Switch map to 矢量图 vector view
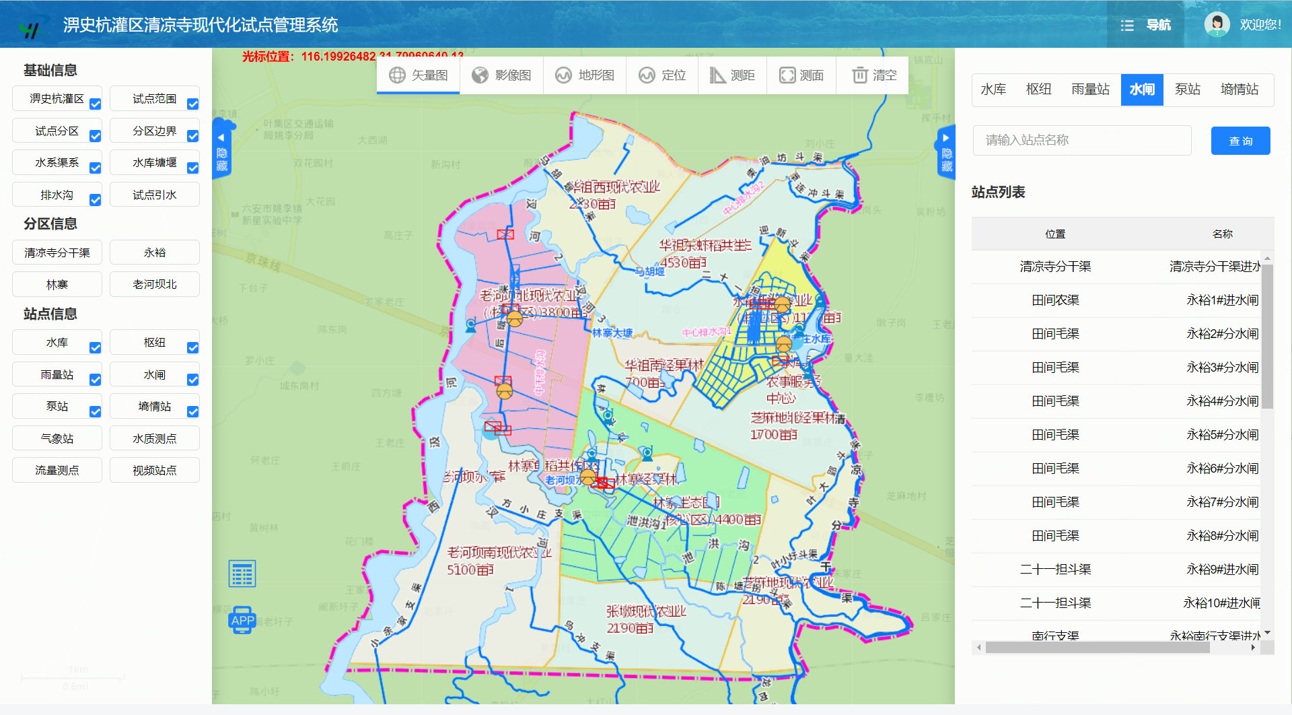The image size is (1292, 715). (x=419, y=75)
